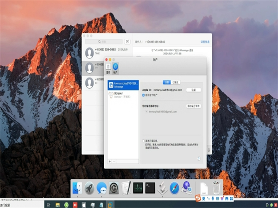Launch Safari from the Dock
The image size is (278, 208).
(174, 188)
